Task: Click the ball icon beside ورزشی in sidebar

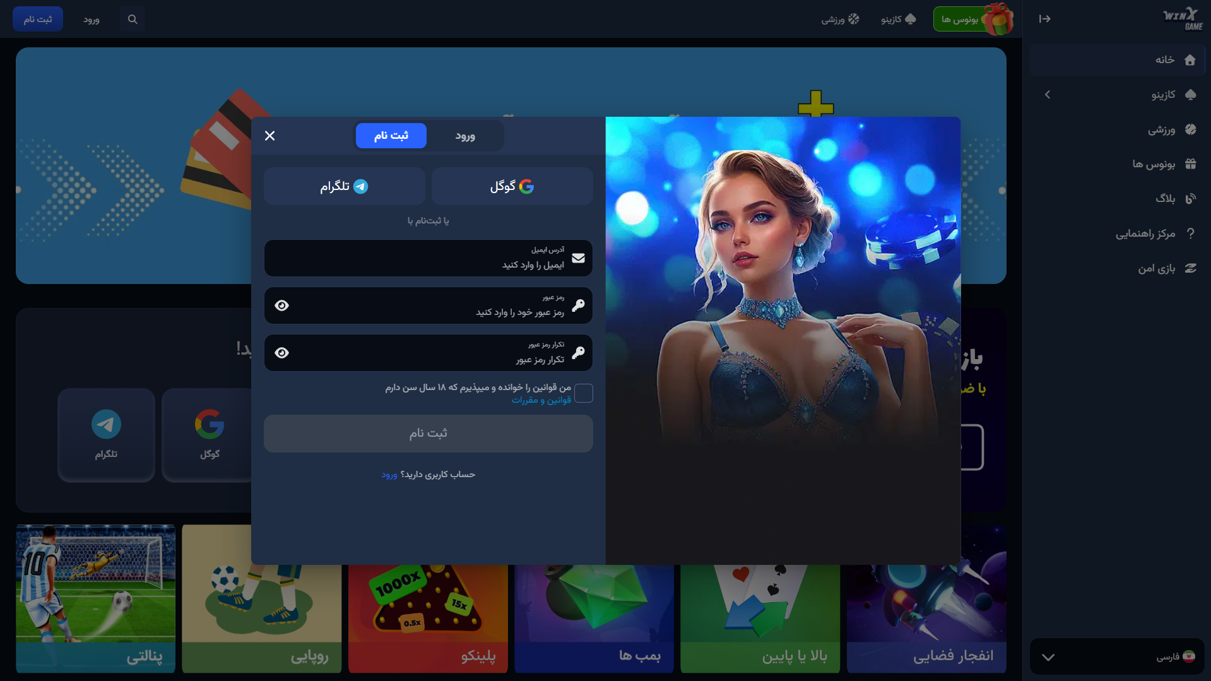Action: point(1190,129)
